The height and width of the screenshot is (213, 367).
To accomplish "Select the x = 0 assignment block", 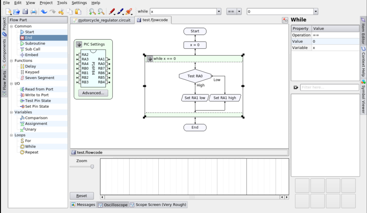I will pyautogui.click(x=195, y=45).
